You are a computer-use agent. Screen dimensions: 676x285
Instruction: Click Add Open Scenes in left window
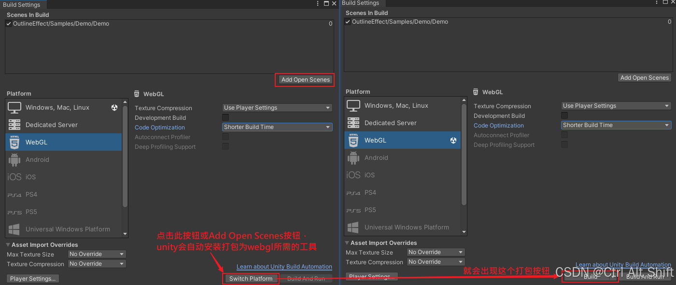coord(306,80)
